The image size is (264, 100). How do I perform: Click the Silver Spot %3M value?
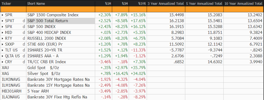pyautogui.click(x=121, y=74)
